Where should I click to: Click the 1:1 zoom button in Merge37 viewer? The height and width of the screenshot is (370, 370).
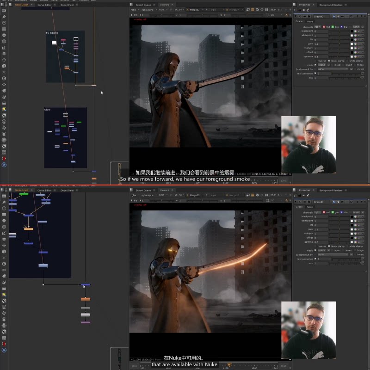point(280,10)
